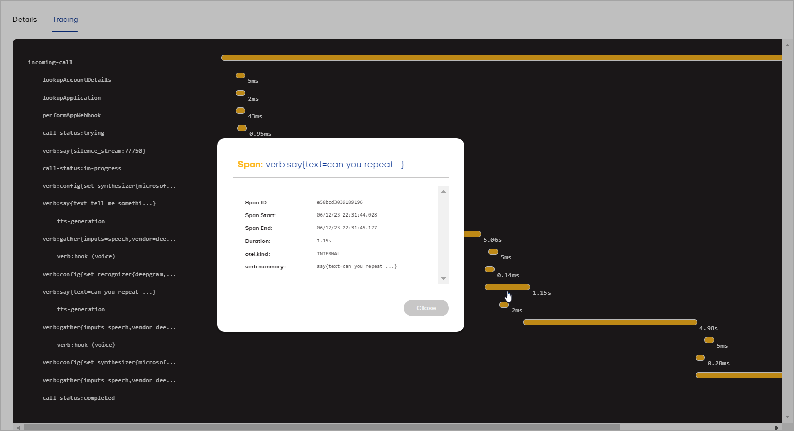Click the up arrow of the trace panel scrollbar

pos(787,45)
